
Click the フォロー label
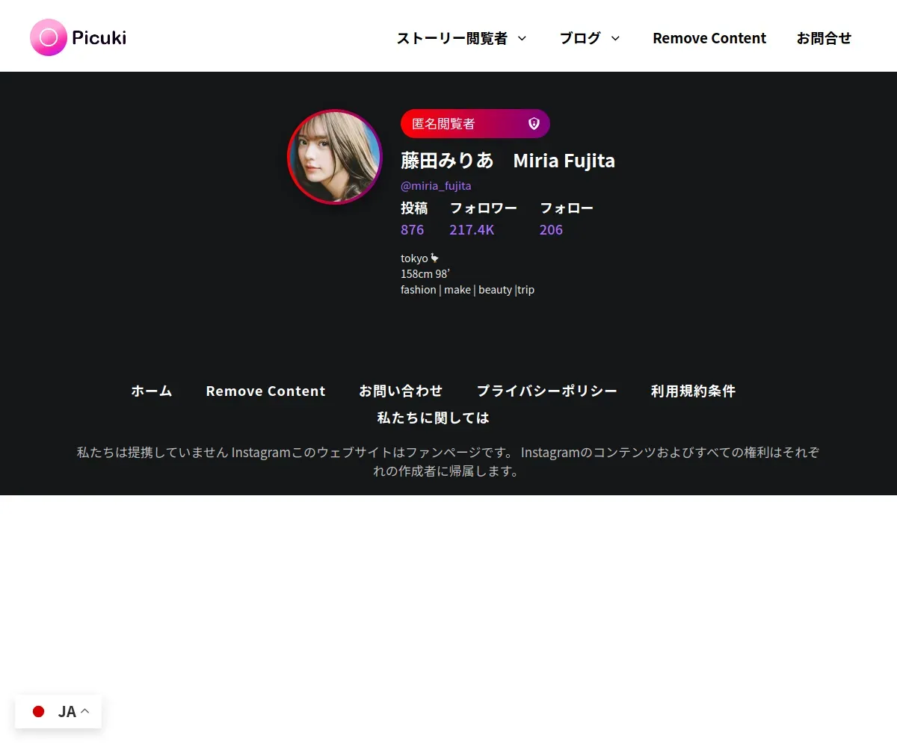pos(567,208)
